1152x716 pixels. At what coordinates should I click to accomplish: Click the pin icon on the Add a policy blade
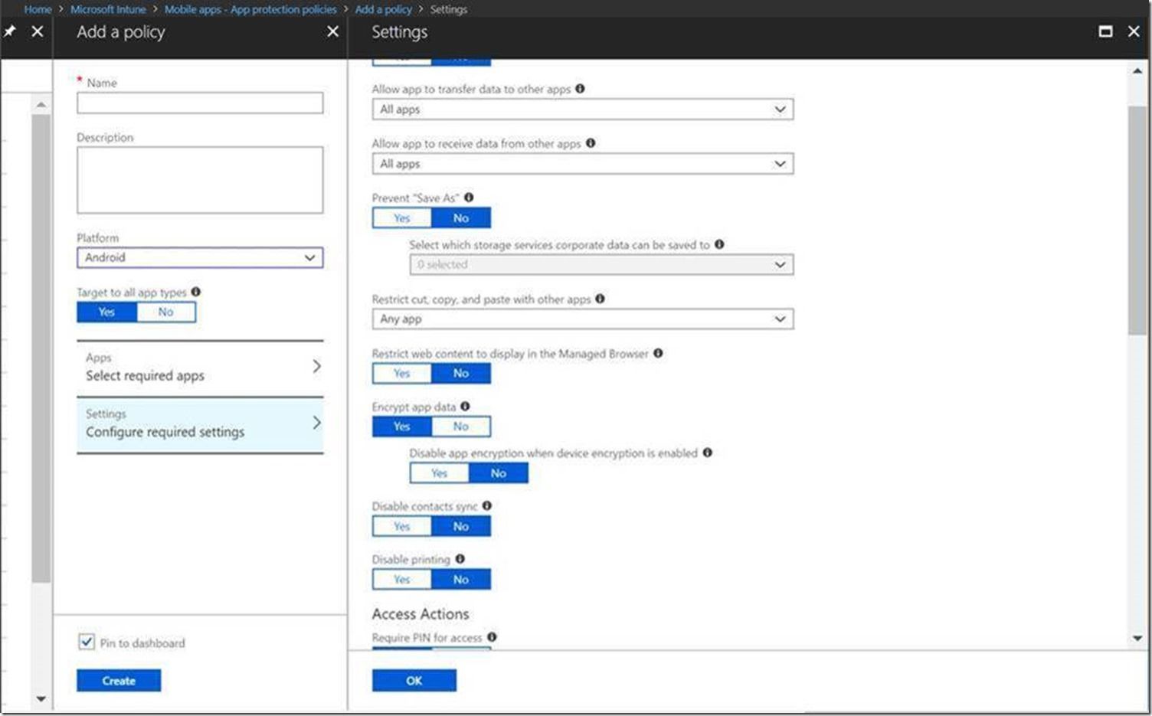point(10,31)
